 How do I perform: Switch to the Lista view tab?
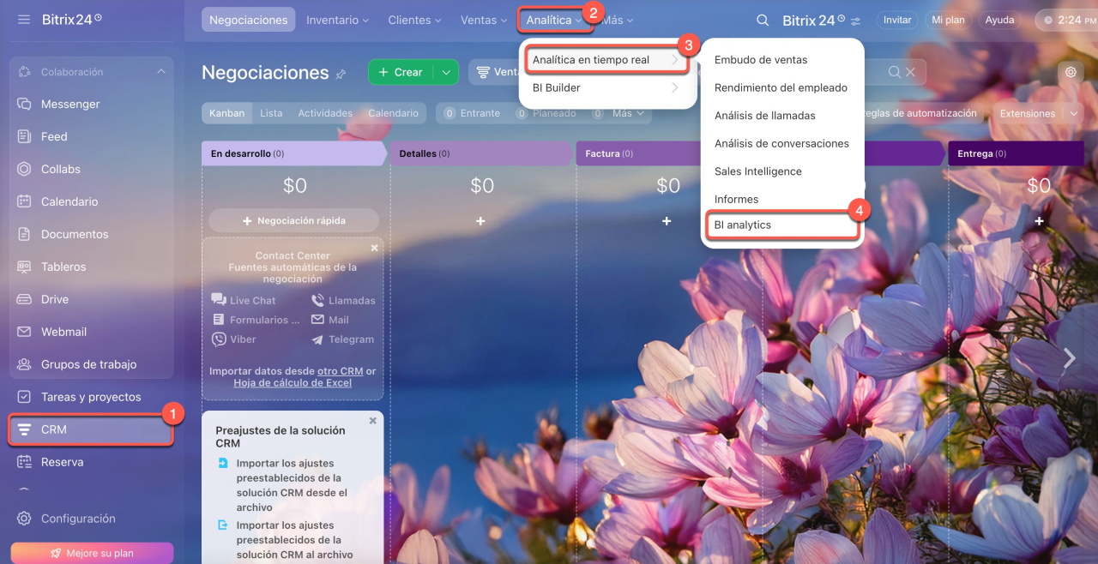(x=271, y=113)
